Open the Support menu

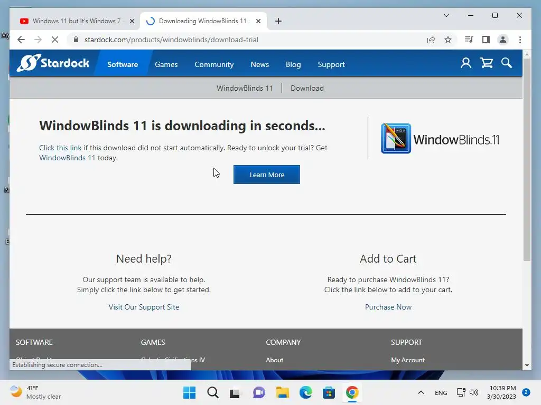(331, 64)
